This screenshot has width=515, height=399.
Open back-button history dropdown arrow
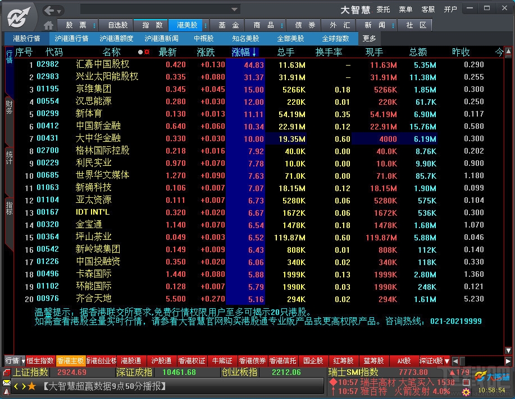59,11
